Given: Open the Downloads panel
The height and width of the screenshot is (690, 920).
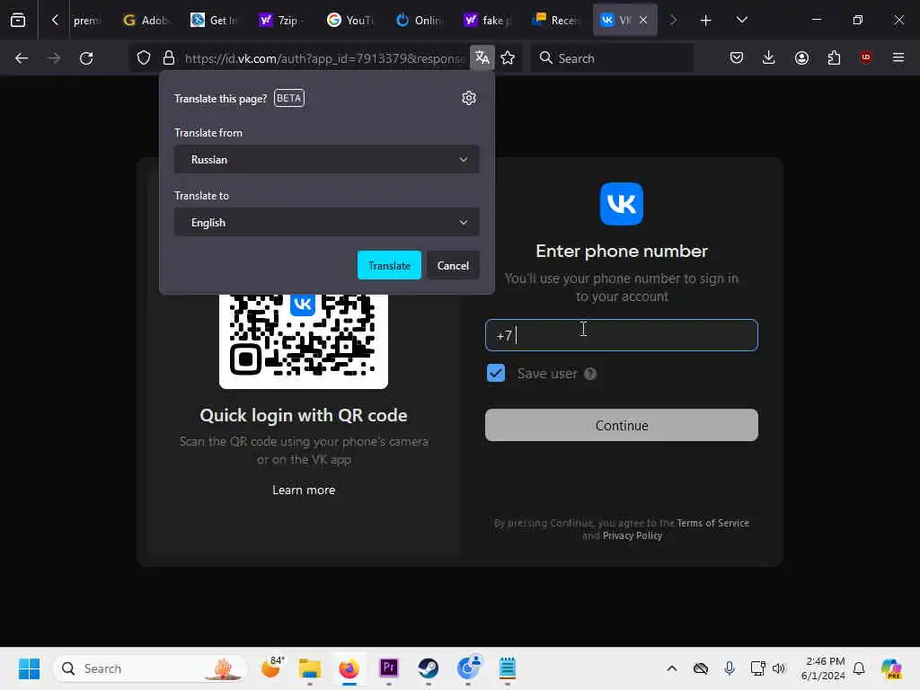Looking at the screenshot, I should tap(769, 57).
